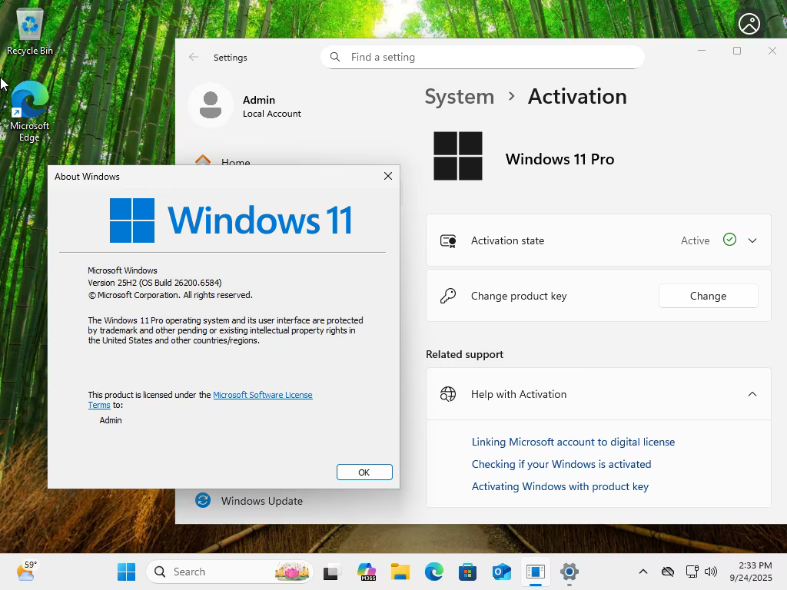The image size is (787, 590).
Task: Launch Microsoft Store from the taskbar
Action: 467,572
